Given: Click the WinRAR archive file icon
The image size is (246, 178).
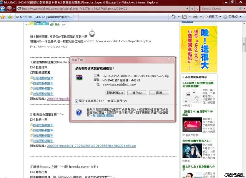Looking at the screenshot, I should pos(79,78).
